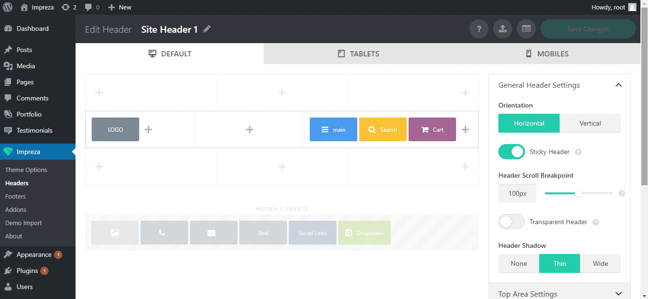Switch to the Tablets tab
Image resolution: width=648 pixels, height=299 pixels.
click(x=358, y=54)
